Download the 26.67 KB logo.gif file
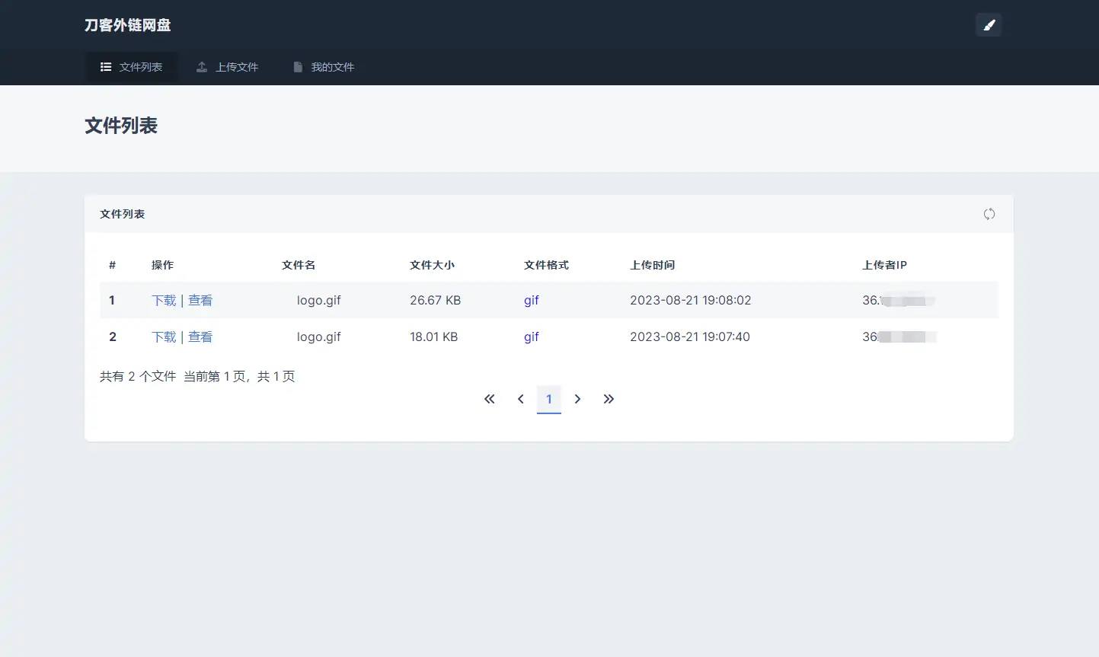Viewport: 1099px width, 657px height. (x=164, y=300)
